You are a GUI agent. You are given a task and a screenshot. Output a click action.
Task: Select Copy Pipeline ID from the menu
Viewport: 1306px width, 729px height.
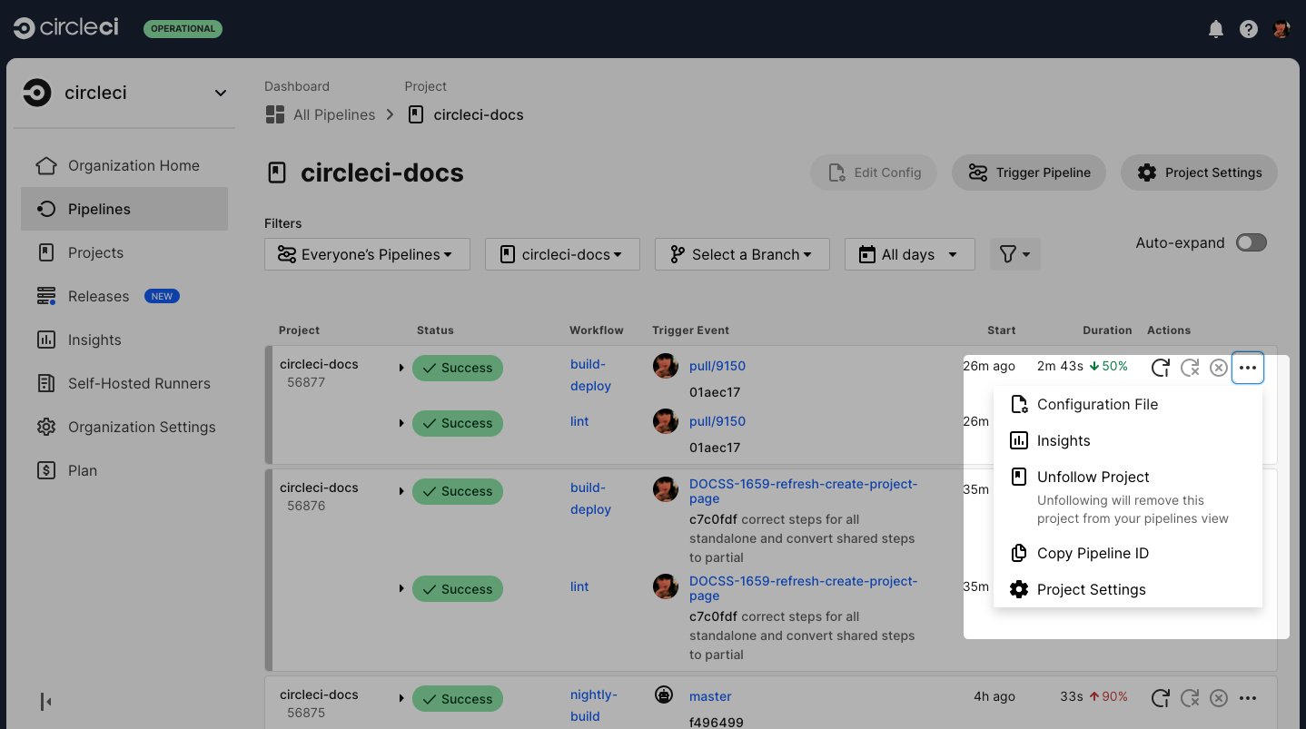coord(1128,553)
